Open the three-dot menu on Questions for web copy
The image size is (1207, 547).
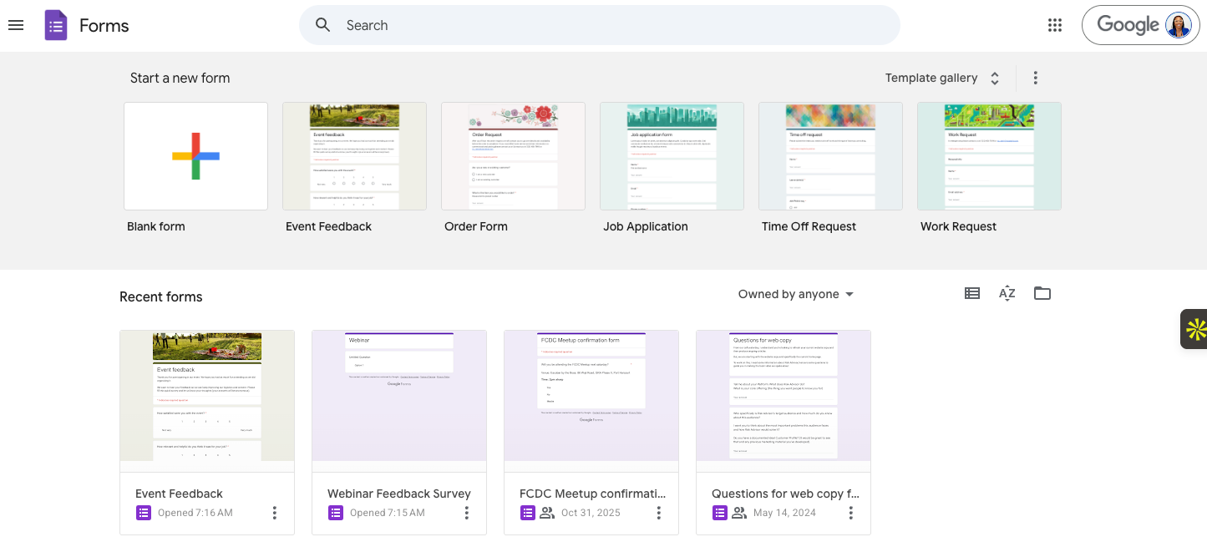pyautogui.click(x=850, y=512)
